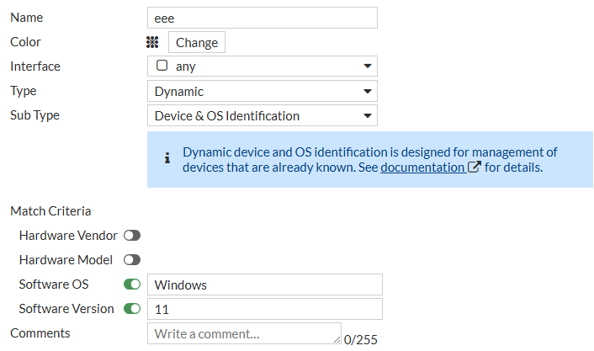Open the documentation link
This screenshot has width=594, height=351.
coord(422,167)
